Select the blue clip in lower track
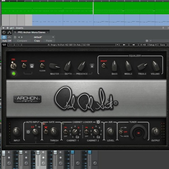The width and height of the screenshot is (169, 169). coord(100,20)
